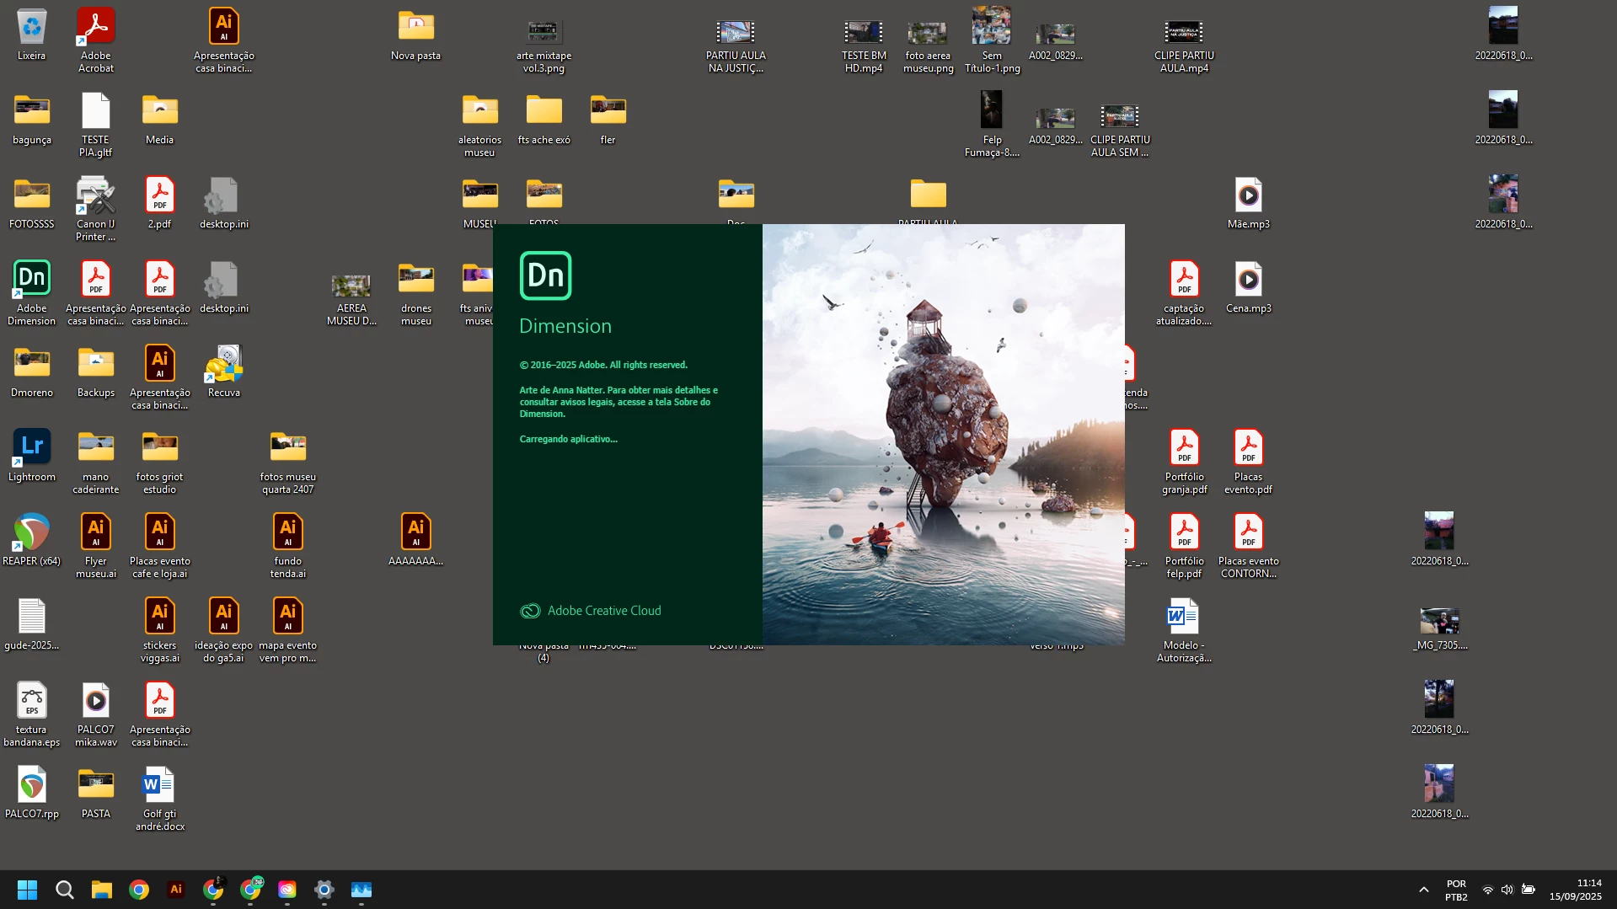Select the Canon IJ Printer shortcut

tap(96, 209)
